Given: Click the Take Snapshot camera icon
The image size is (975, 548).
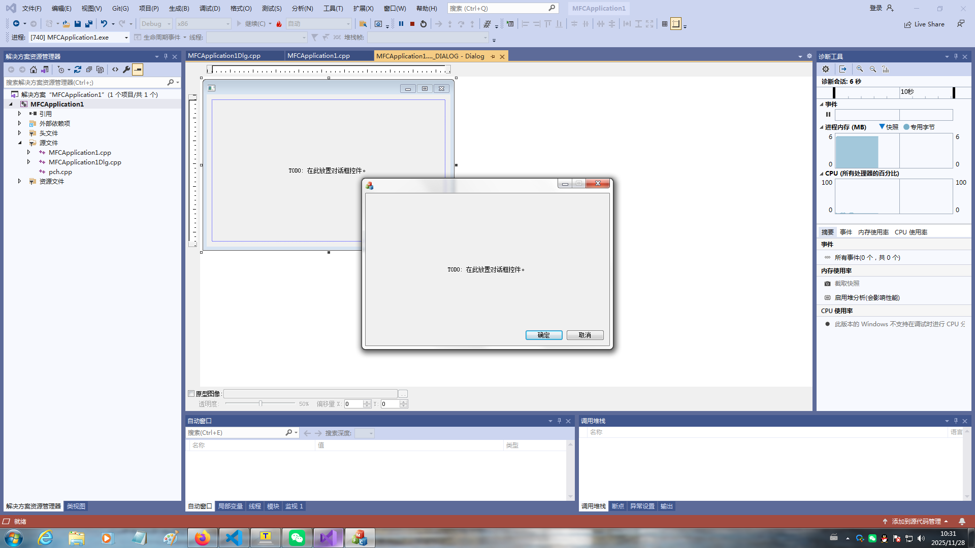Looking at the screenshot, I should pyautogui.click(x=827, y=284).
